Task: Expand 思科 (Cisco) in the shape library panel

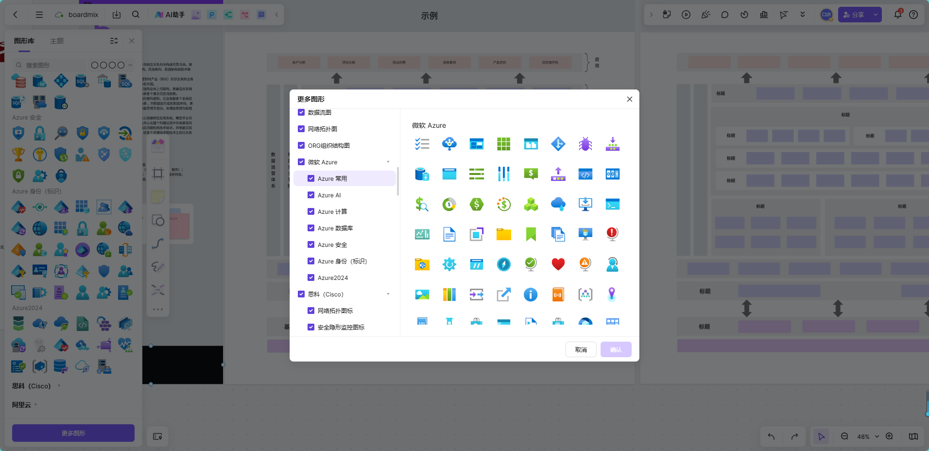Action: [59, 386]
